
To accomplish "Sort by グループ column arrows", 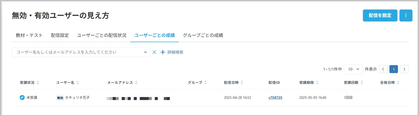I will click(x=206, y=83).
